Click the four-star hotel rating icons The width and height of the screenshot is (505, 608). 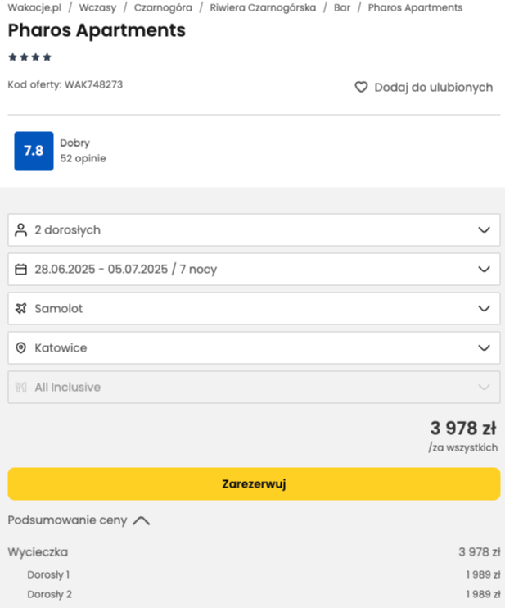click(x=29, y=57)
